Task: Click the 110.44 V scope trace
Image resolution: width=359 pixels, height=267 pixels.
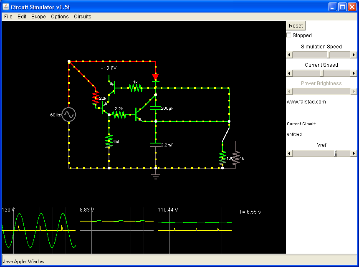Action: coord(195,222)
